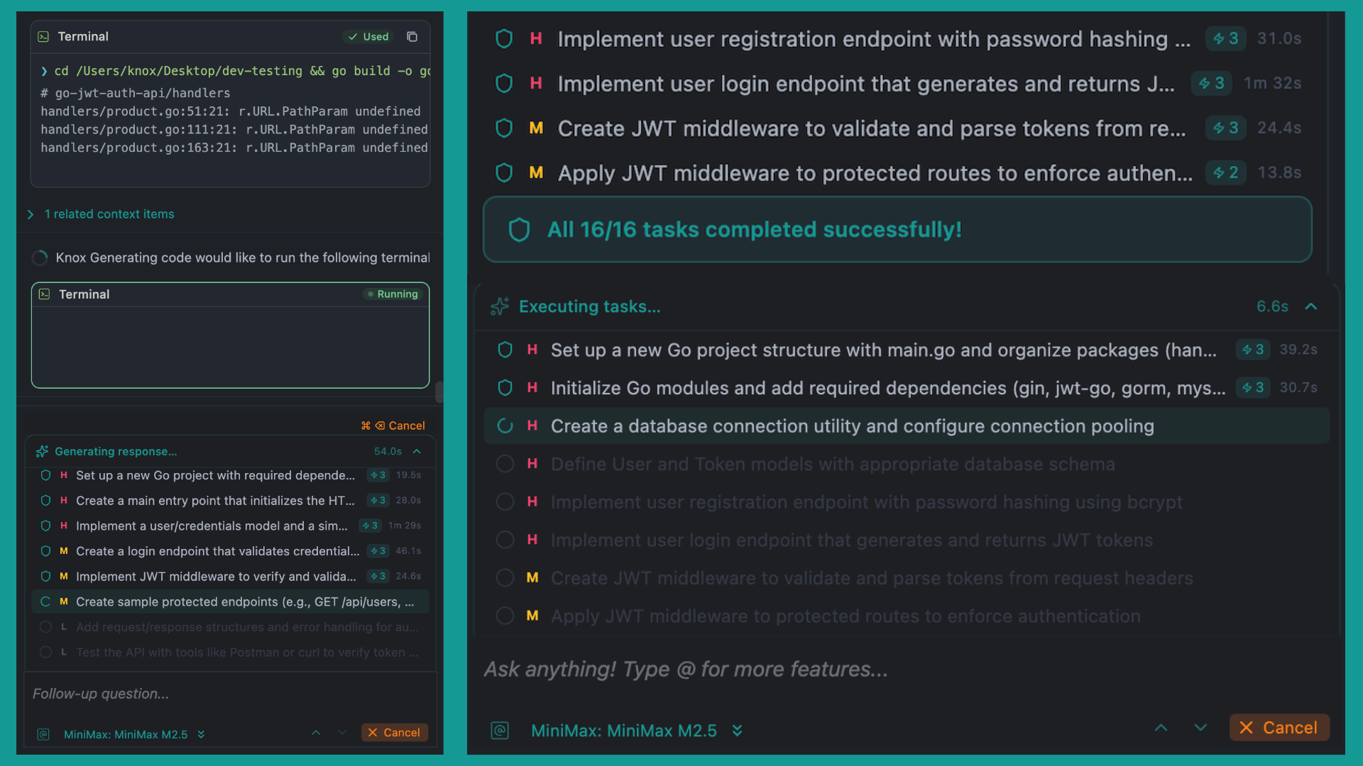1363x766 pixels.
Task: Cancel the generating response in the left panel
Action: (395, 732)
